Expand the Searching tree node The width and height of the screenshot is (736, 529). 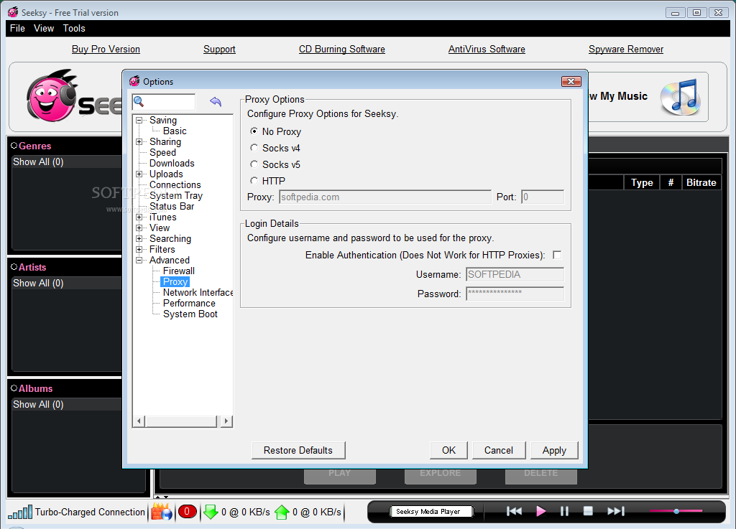click(x=139, y=238)
